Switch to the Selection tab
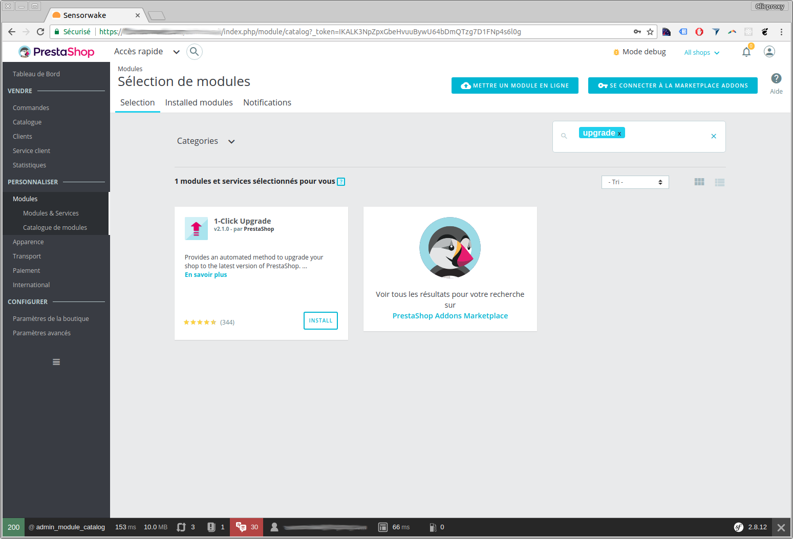This screenshot has height=539, width=793. pyautogui.click(x=137, y=103)
